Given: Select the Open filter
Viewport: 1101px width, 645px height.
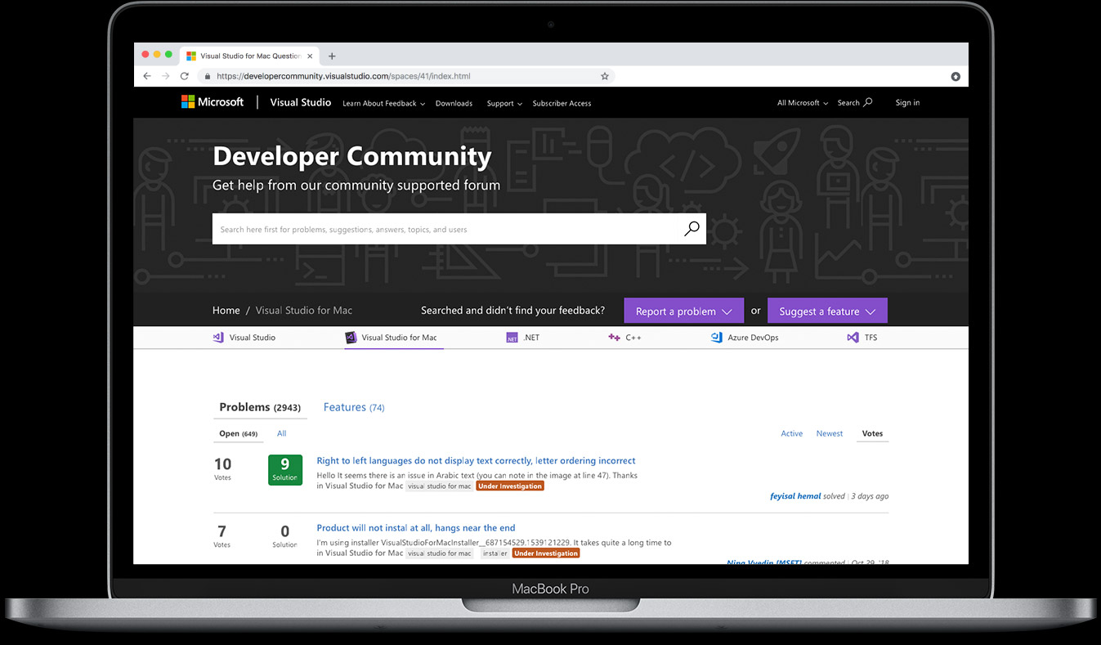Looking at the screenshot, I should coord(238,433).
